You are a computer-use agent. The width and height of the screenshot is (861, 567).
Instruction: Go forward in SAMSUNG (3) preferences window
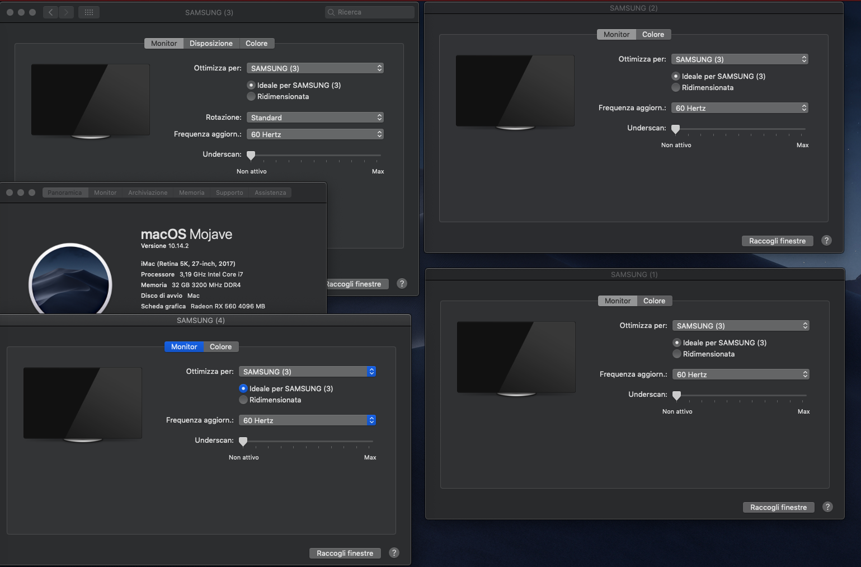[x=67, y=12]
